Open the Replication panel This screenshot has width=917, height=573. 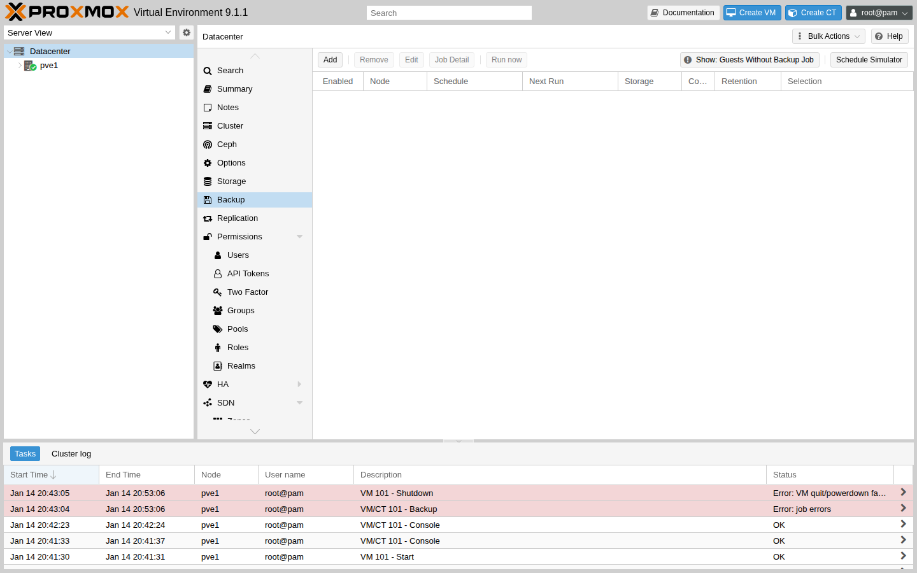[x=237, y=218]
